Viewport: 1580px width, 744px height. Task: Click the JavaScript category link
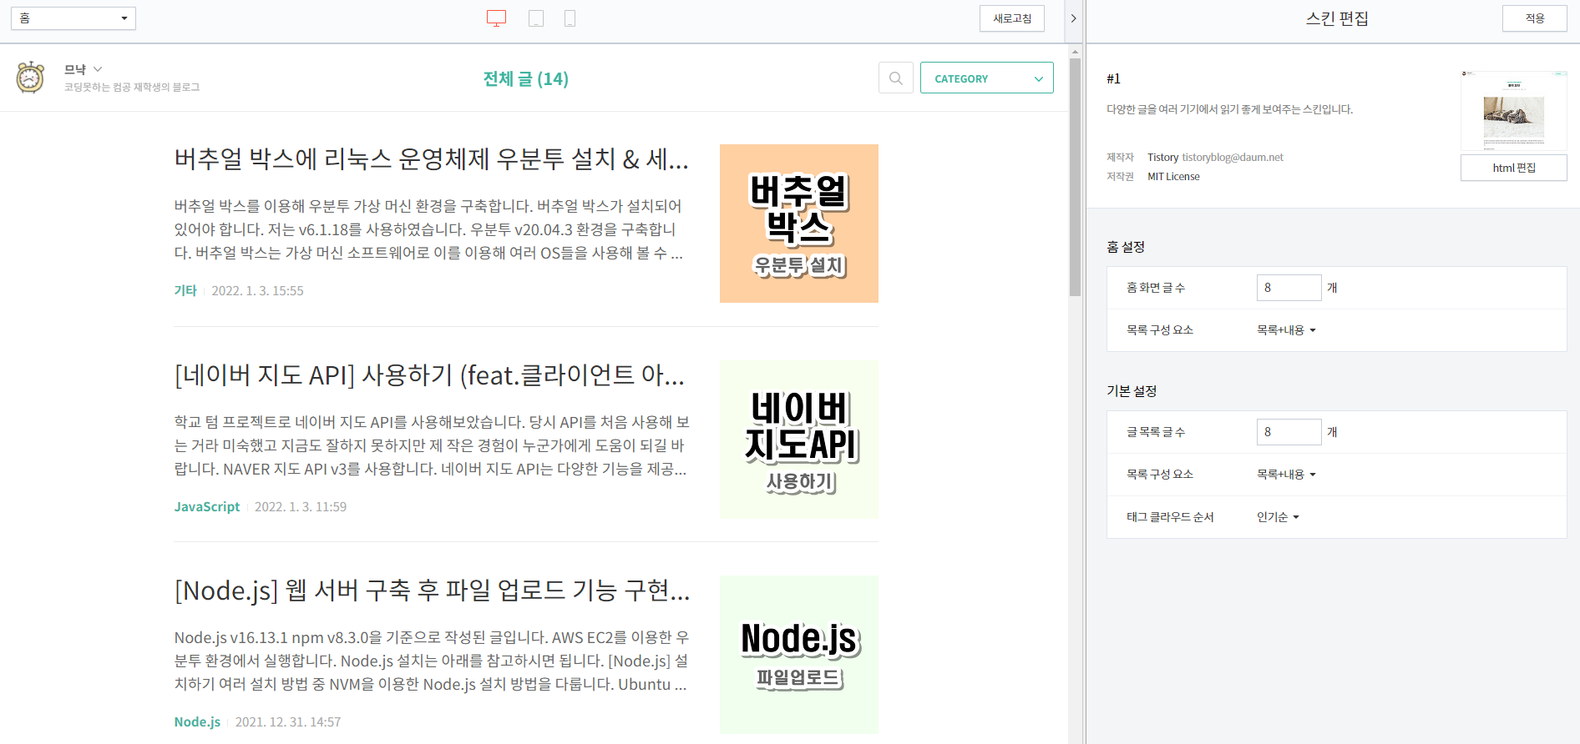207,506
